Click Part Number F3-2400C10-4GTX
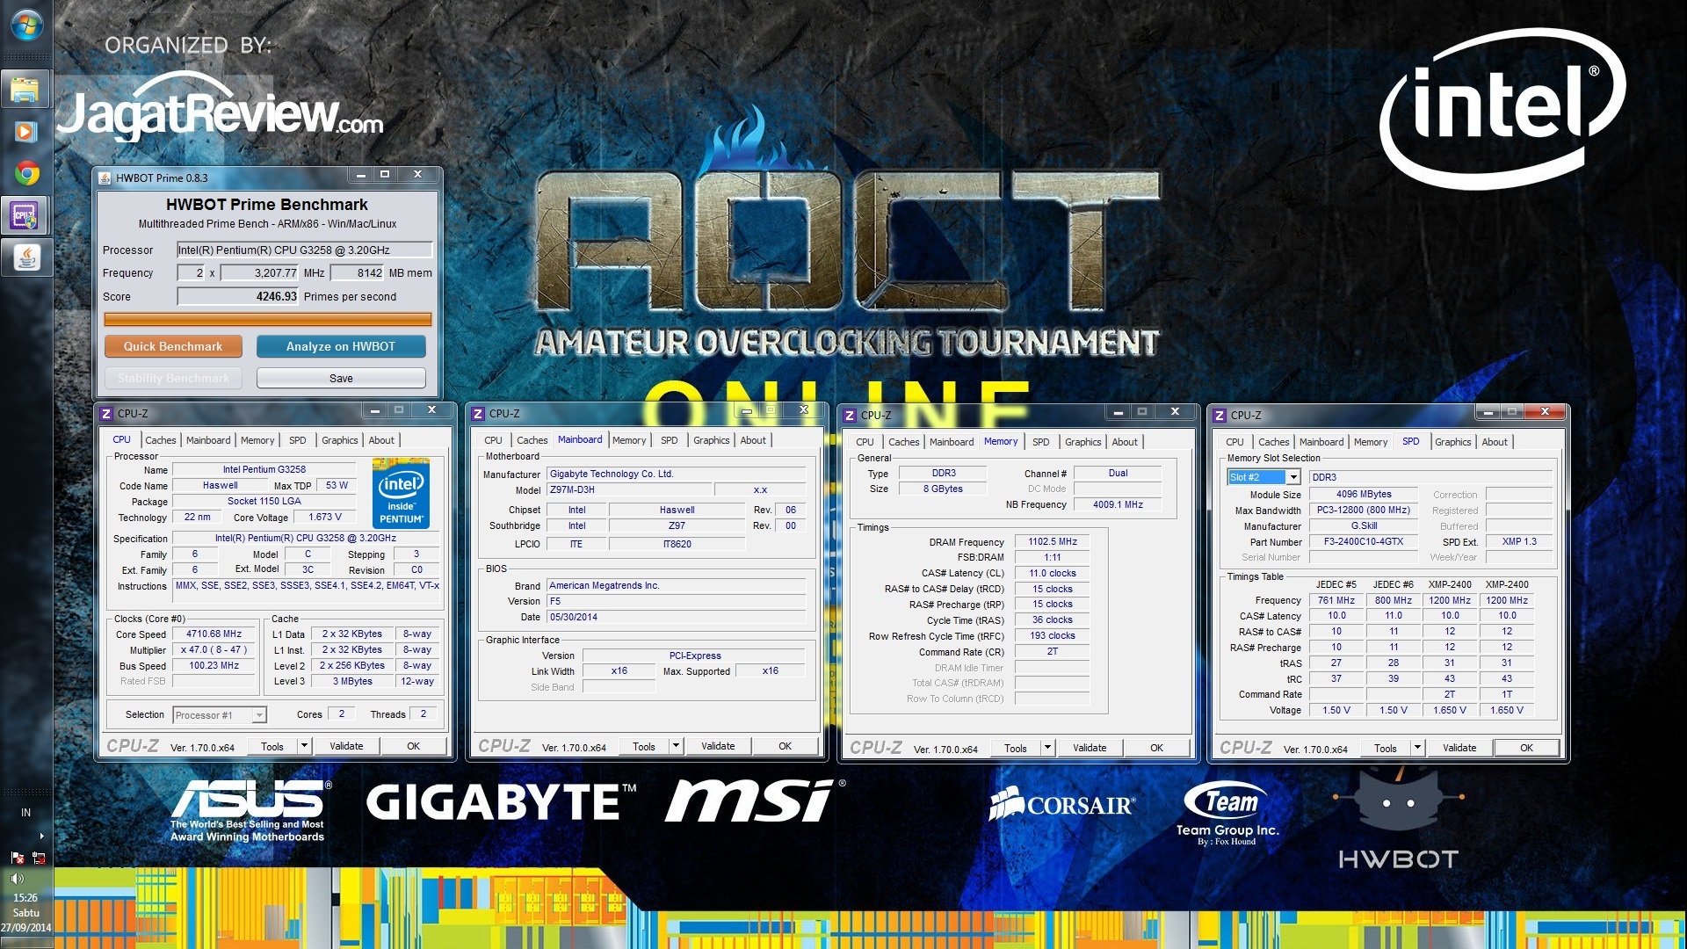1687x949 pixels. coord(1363,541)
